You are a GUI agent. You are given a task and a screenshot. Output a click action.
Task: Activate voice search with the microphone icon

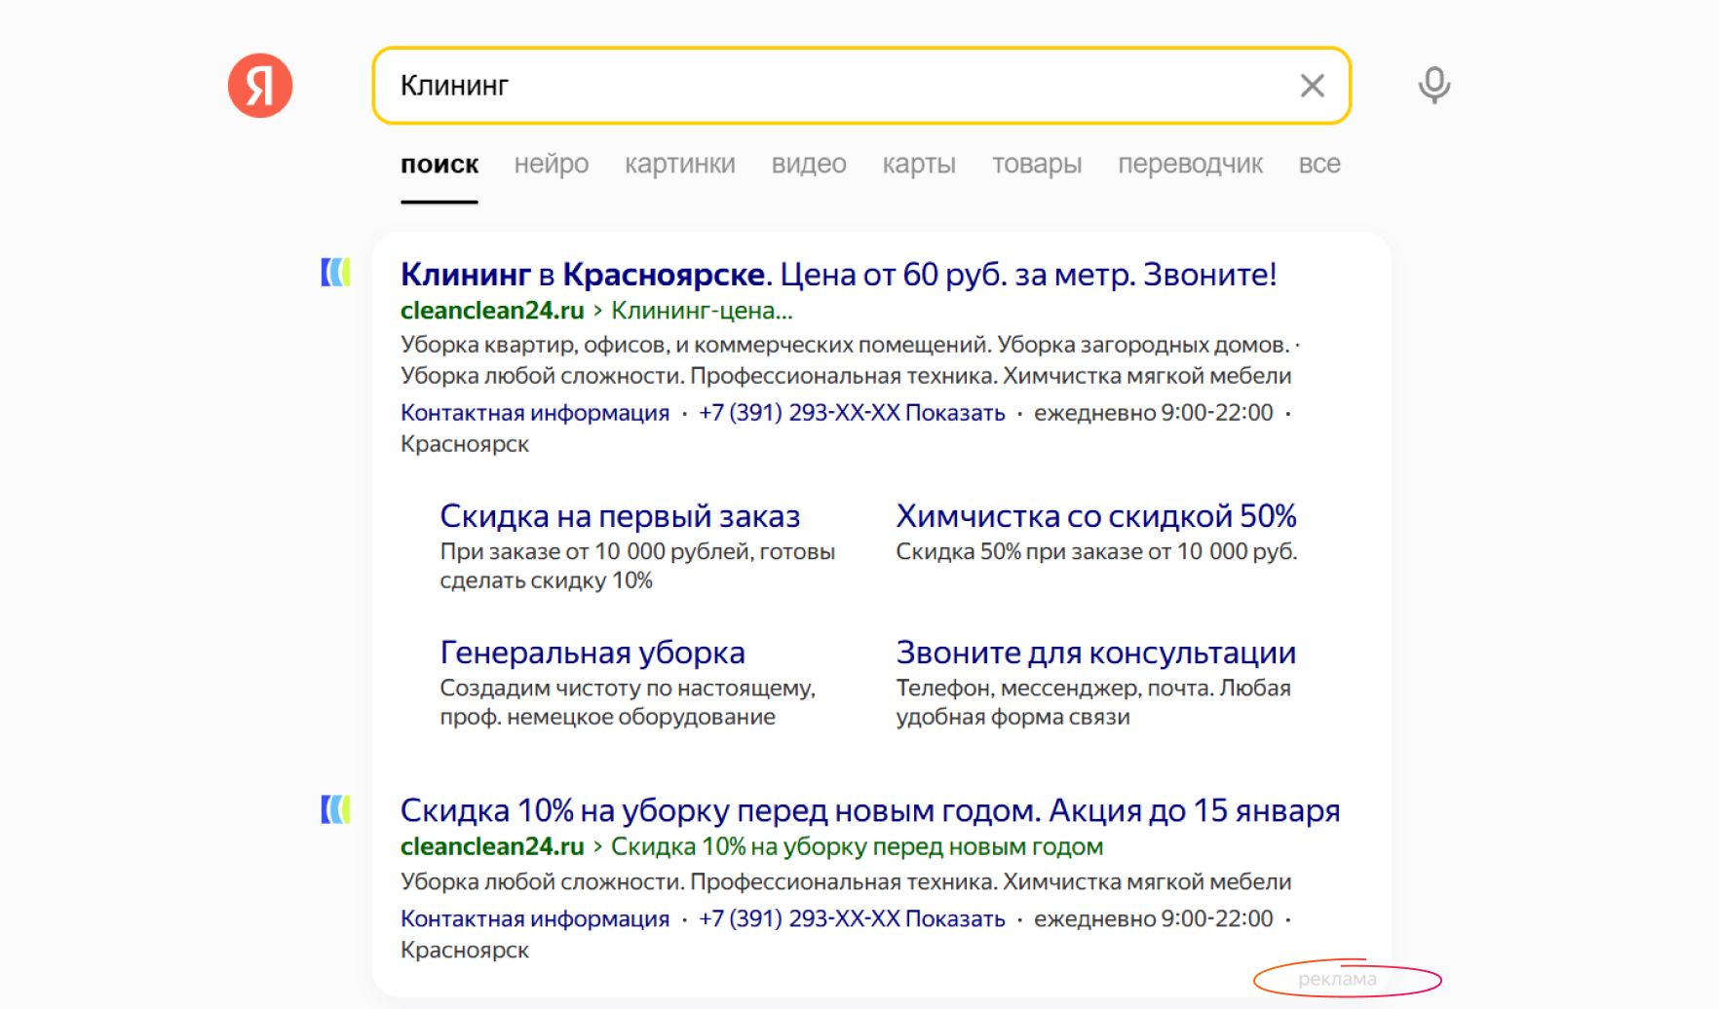pyautogui.click(x=1433, y=86)
